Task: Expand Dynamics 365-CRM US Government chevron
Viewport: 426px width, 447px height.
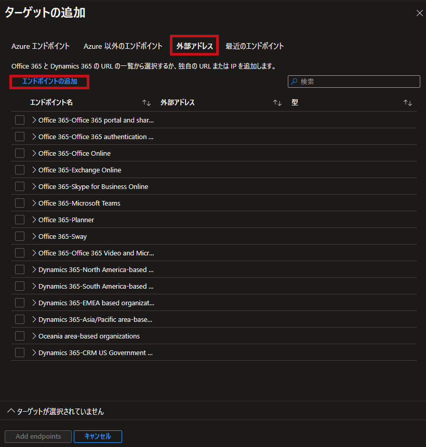Action: tap(34, 353)
